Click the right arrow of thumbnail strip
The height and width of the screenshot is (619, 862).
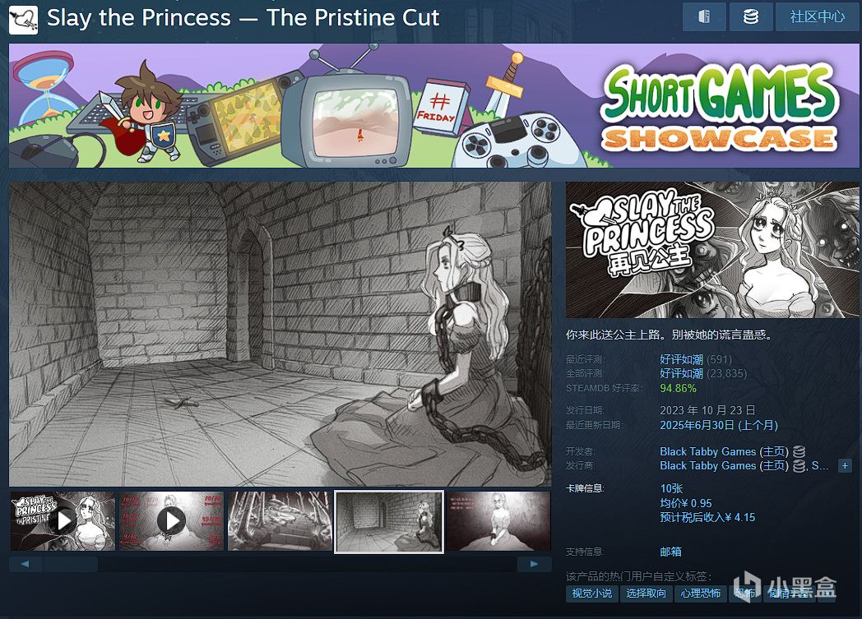pos(534,564)
